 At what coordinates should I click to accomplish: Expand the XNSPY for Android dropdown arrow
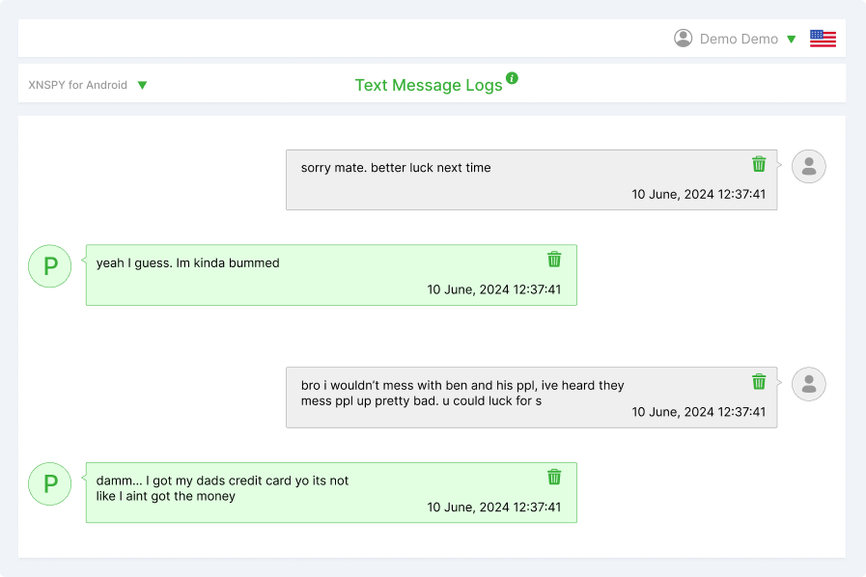[x=142, y=85]
